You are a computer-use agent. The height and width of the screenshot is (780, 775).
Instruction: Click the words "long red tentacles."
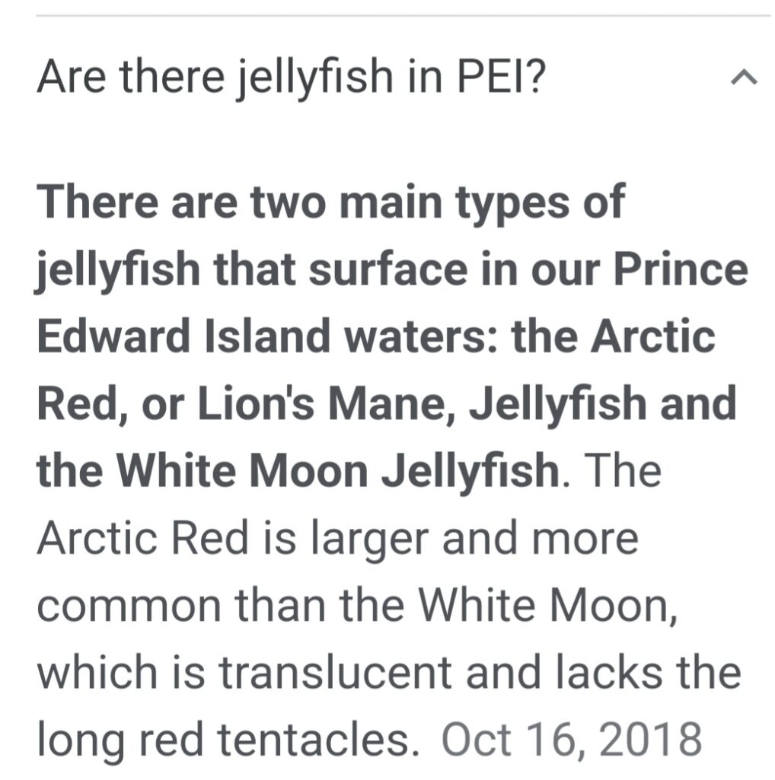[228, 740]
